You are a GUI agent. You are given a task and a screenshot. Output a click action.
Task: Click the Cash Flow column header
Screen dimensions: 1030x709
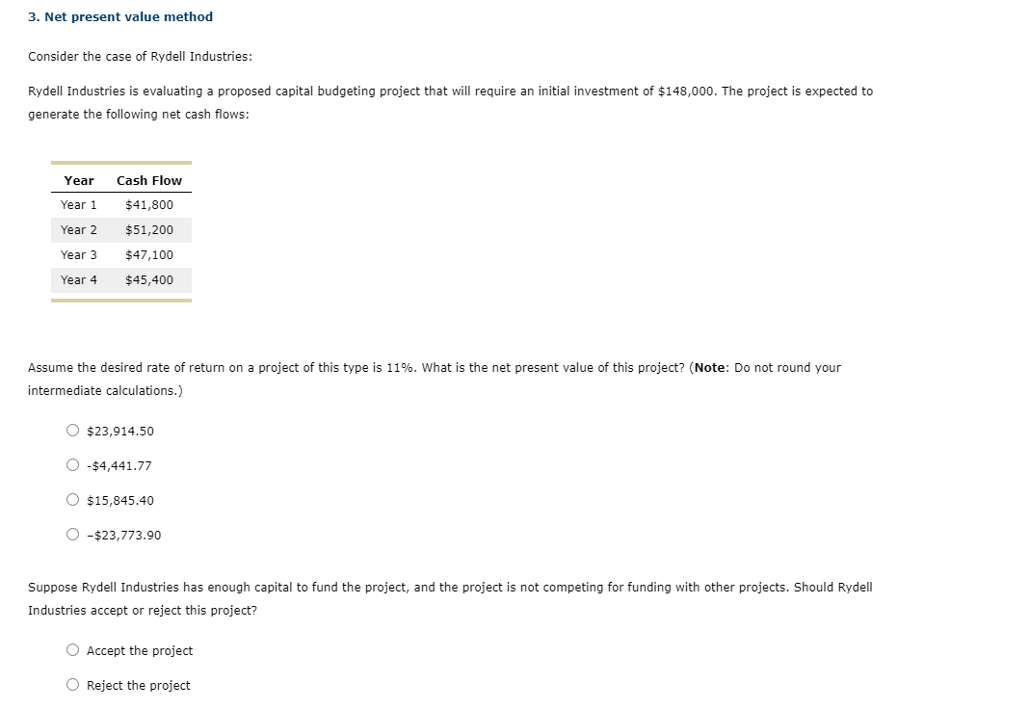tap(149, 180)
